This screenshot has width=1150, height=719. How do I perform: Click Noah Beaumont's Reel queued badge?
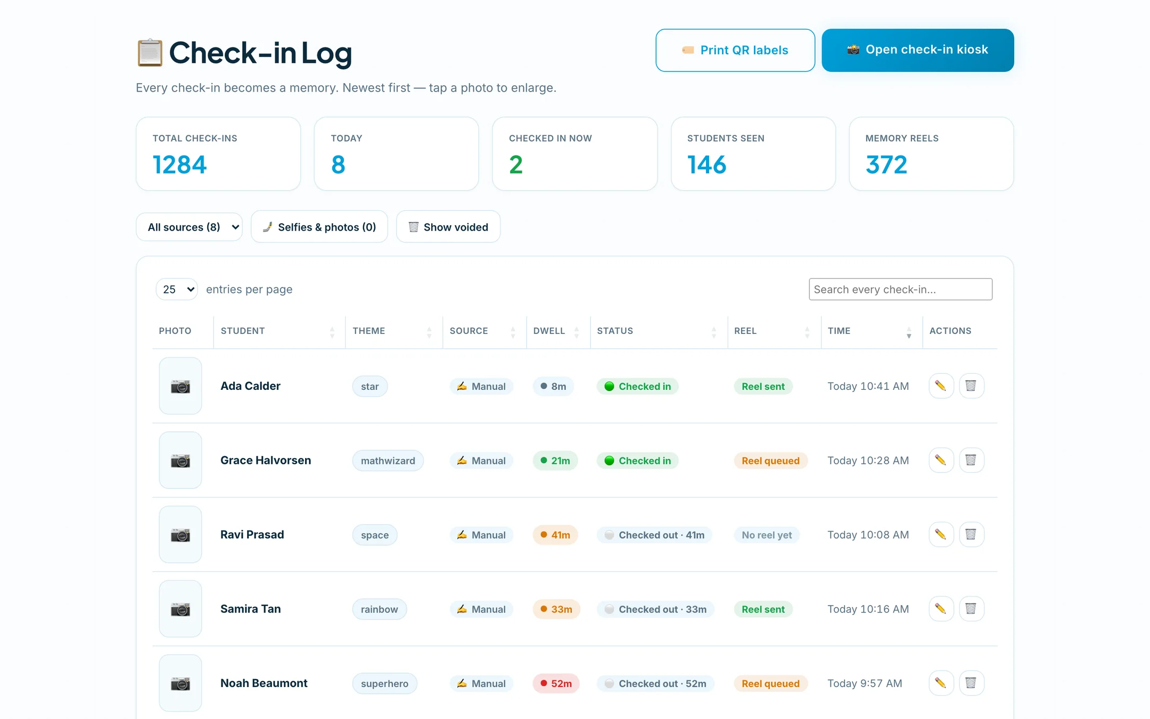(770, 683)
